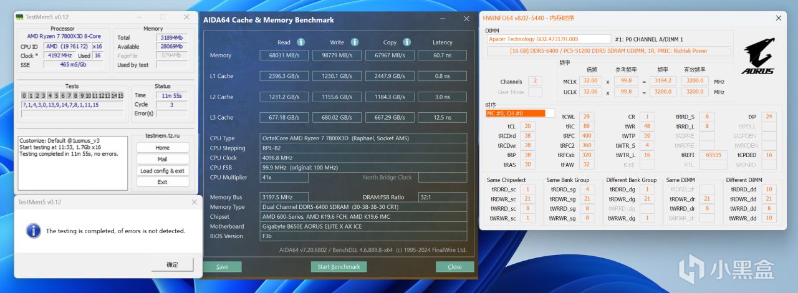Click the Memory Latency value 60.7 ns
The height and width of the screenshot is (293, 798).
[x=442, y=55]
